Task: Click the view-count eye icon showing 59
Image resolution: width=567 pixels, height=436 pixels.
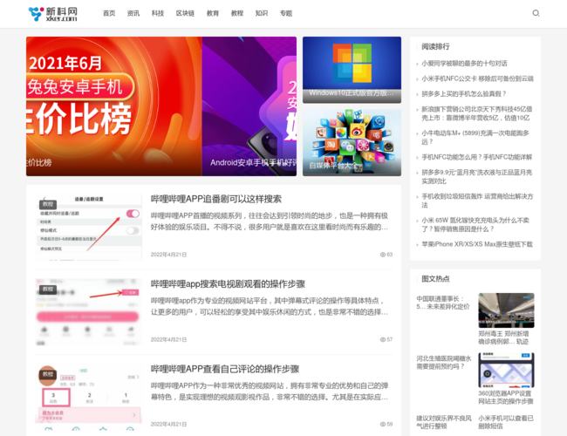Action: click(x=383, y=424)
